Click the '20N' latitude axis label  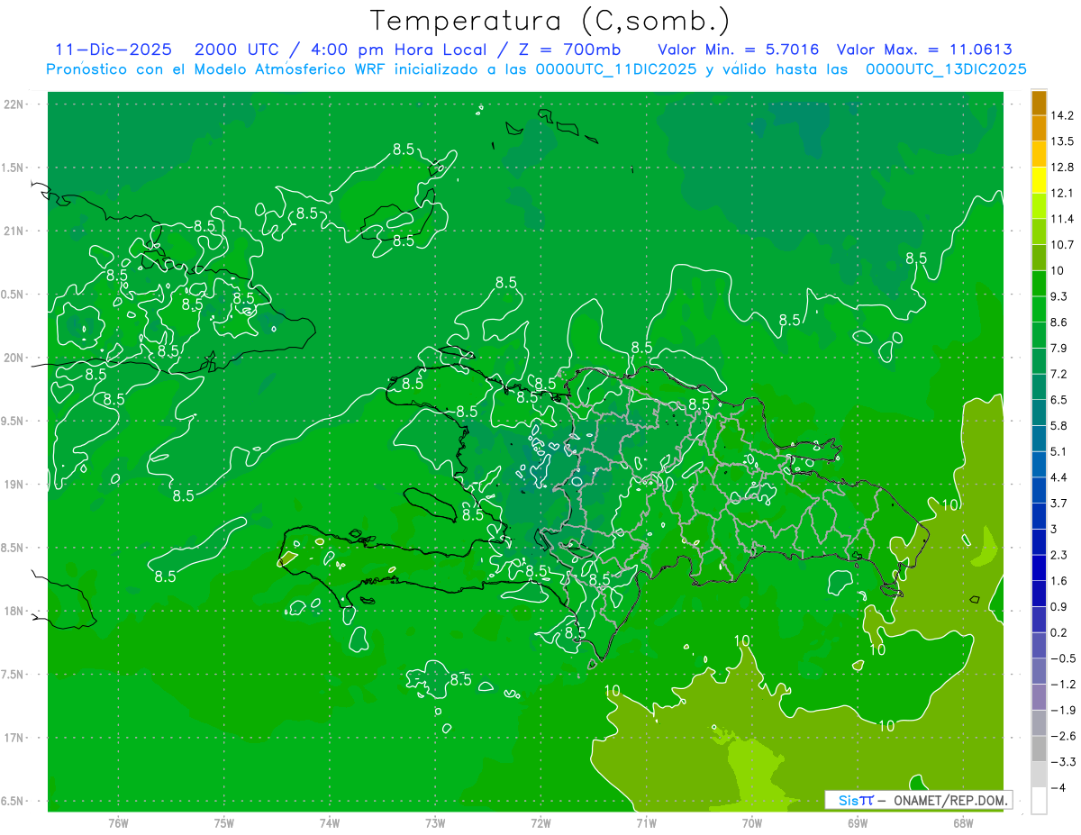coord(14,358)
